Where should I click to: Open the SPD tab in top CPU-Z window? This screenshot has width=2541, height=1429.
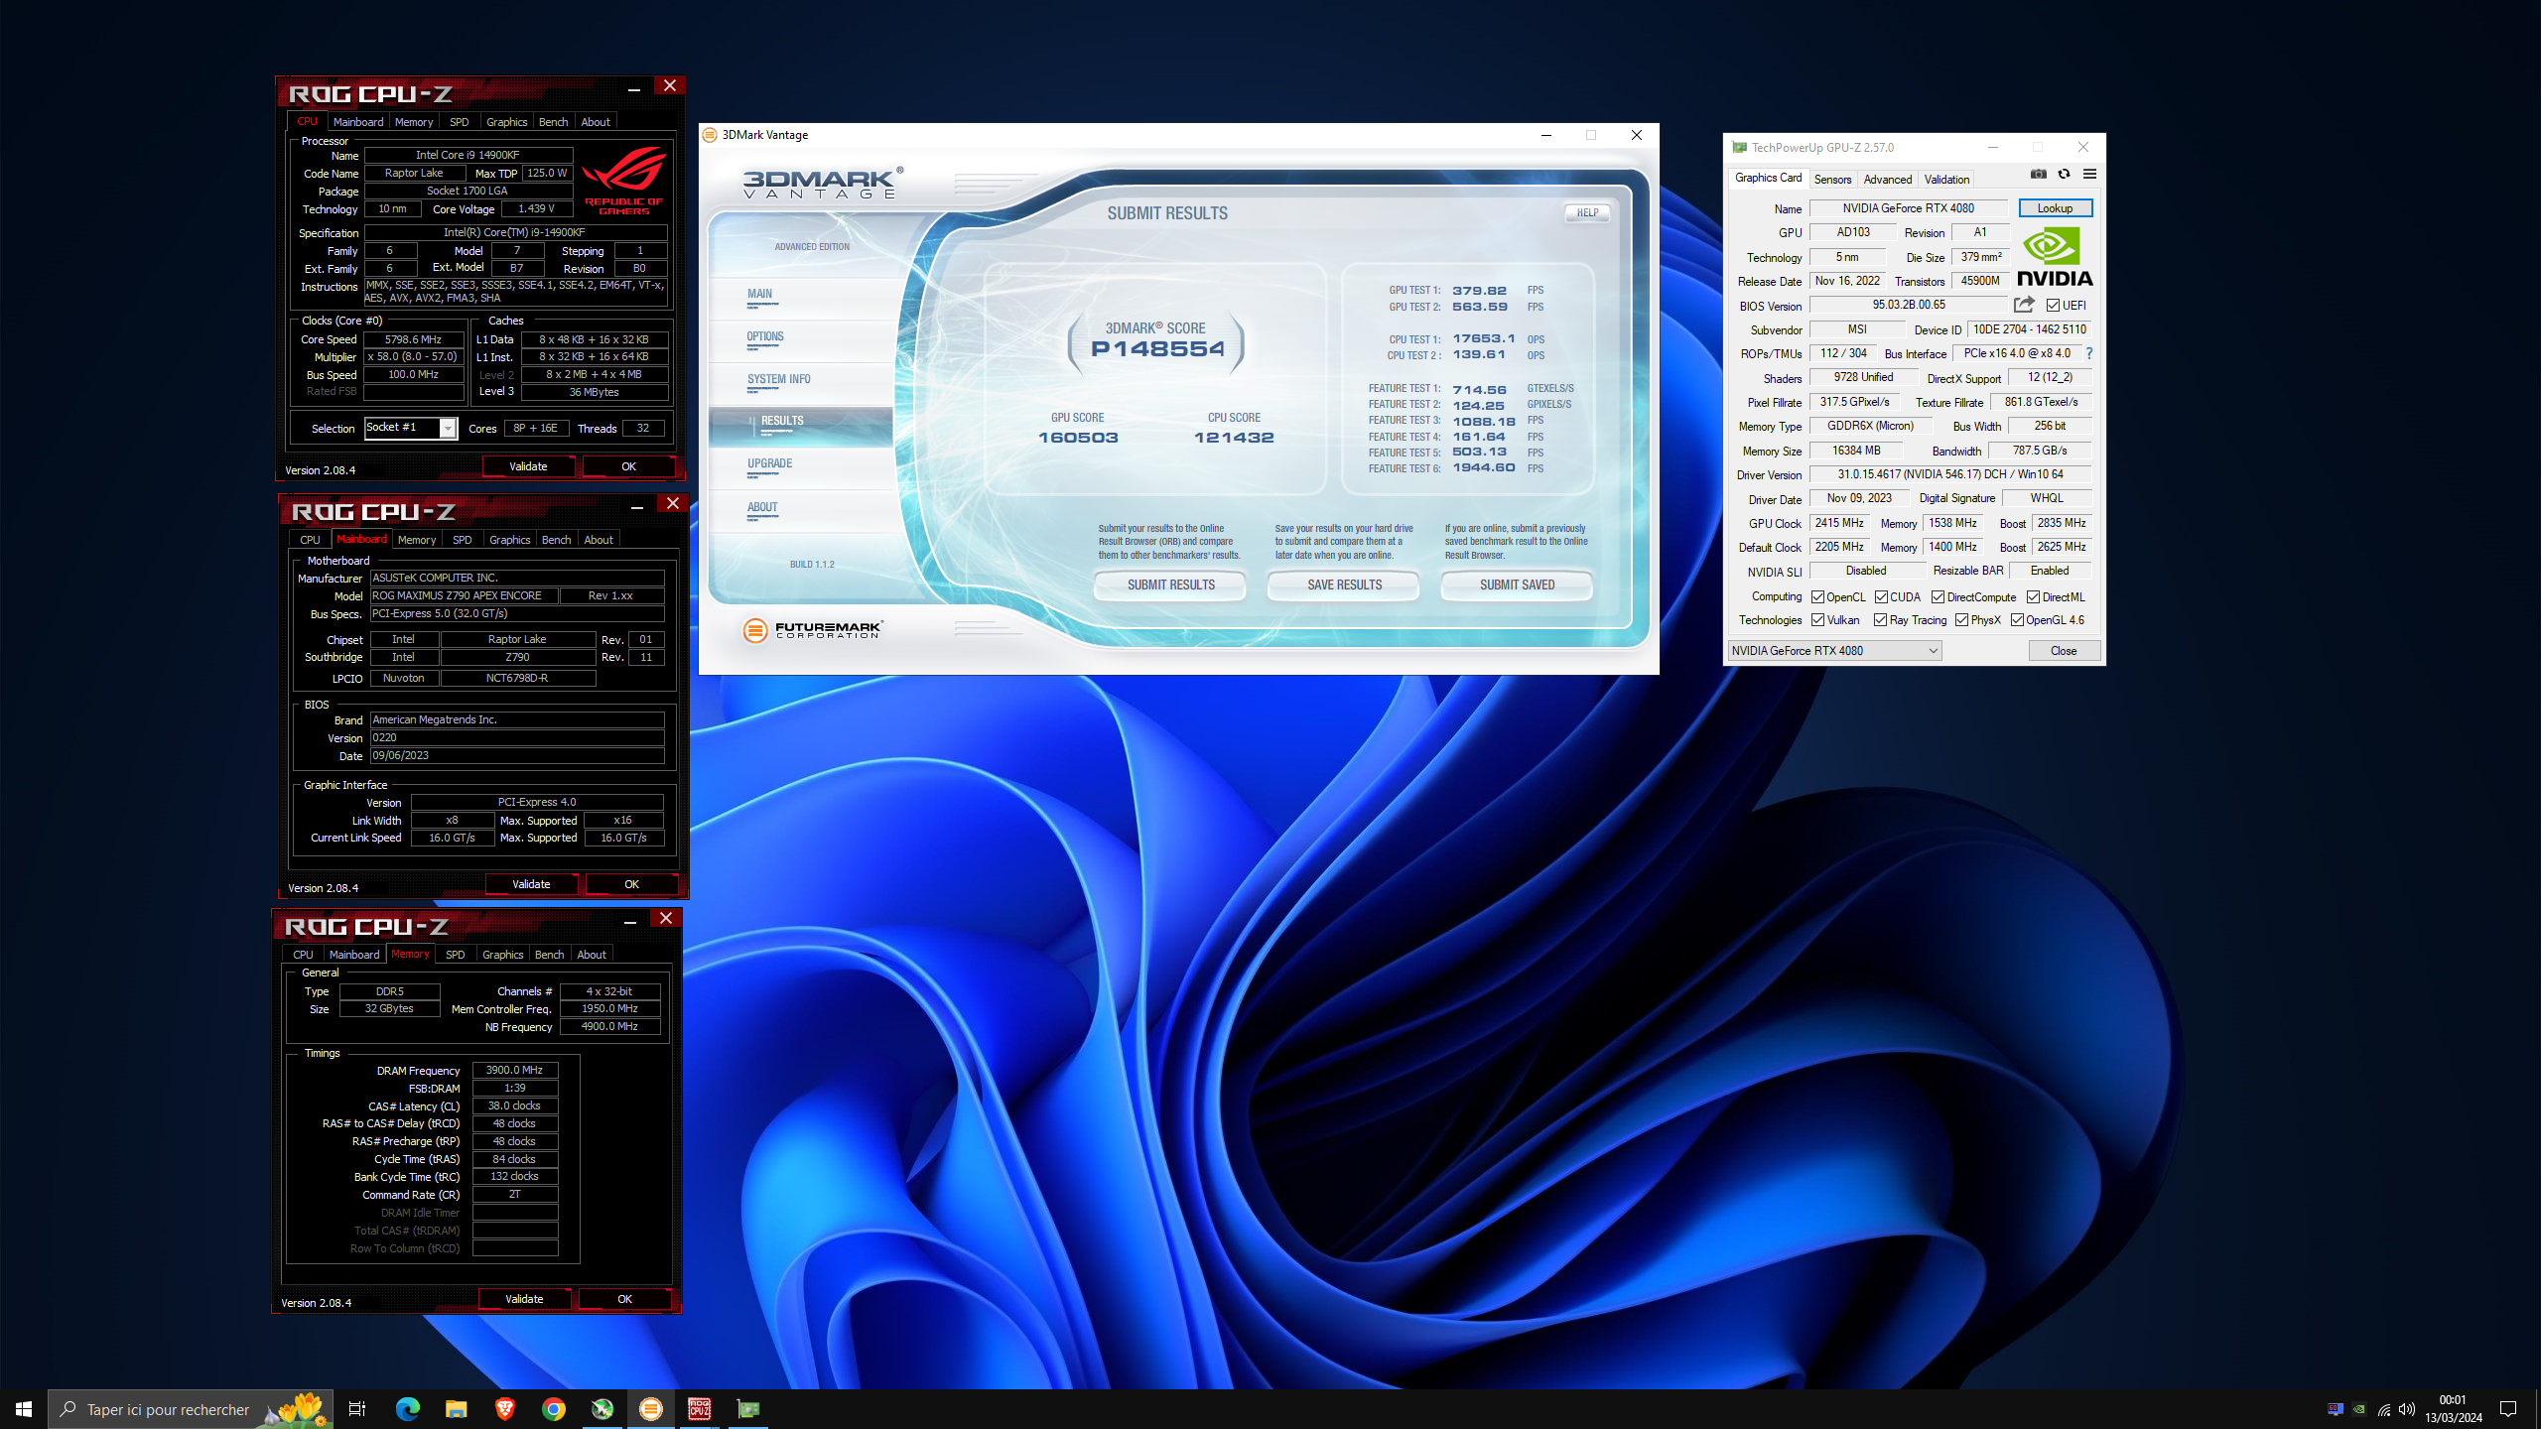[459, 122]
